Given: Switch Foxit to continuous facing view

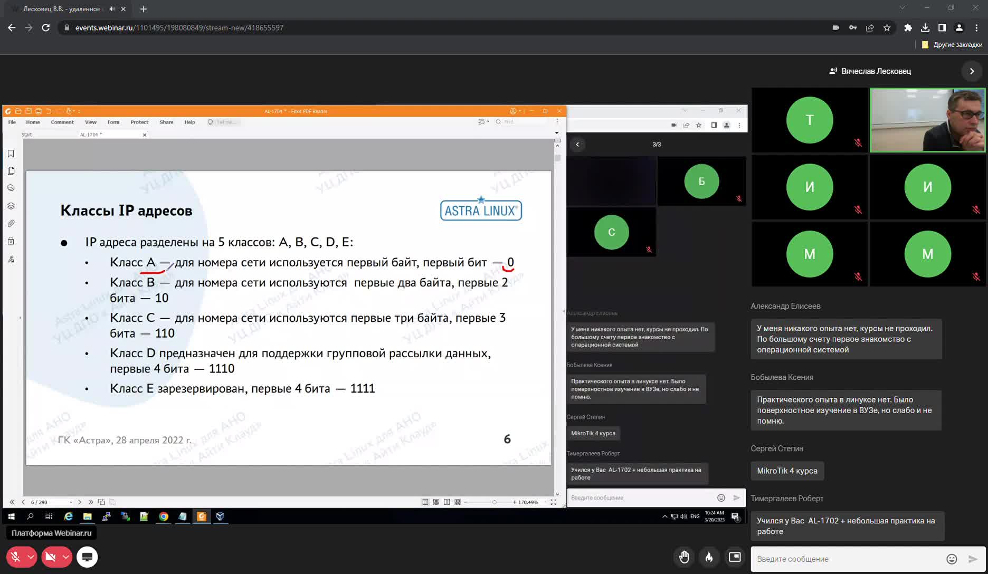Looking at the screenshot, I should tap(458, 502).
